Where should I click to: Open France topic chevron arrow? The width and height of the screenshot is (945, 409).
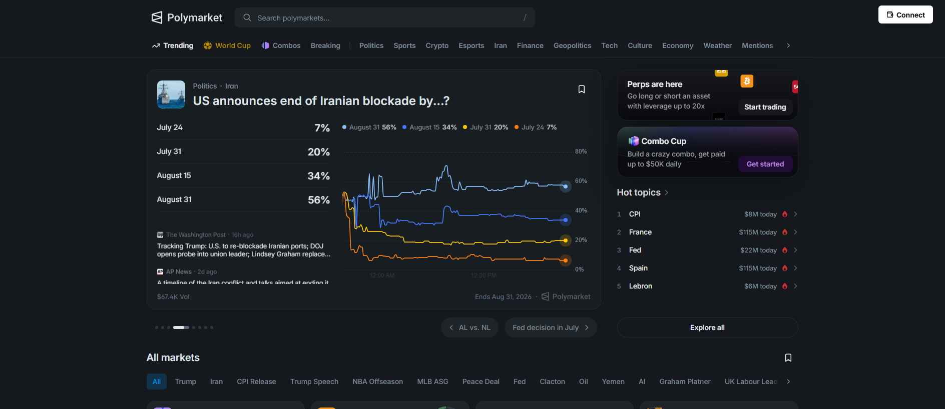pos(795,232)
